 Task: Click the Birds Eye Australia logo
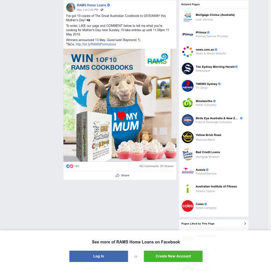coord(187,120)
